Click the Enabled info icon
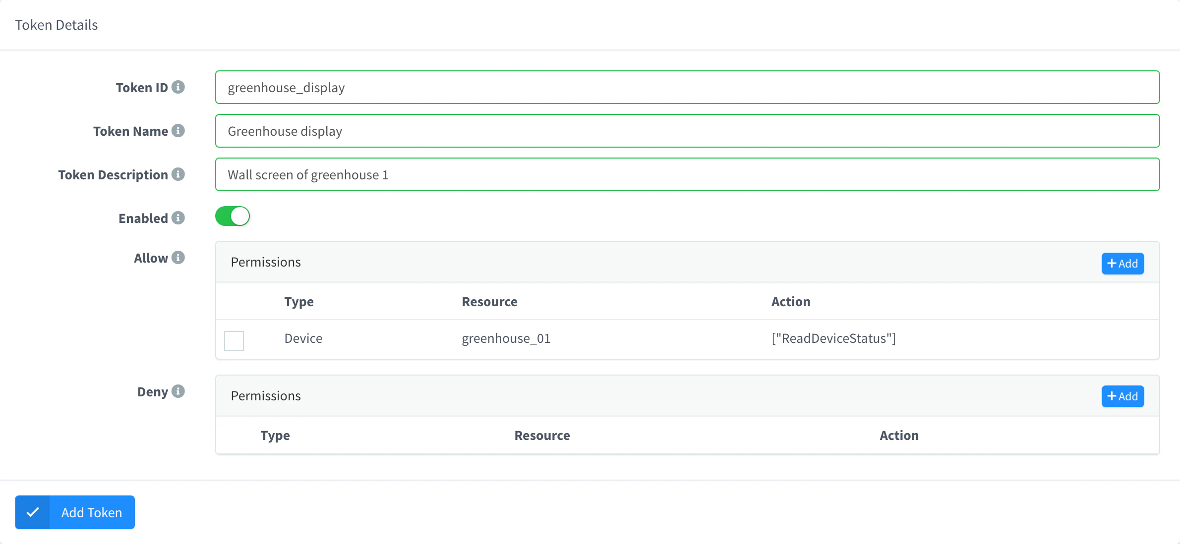The height and width of the screenshot is (544, 1180). click(x=178, y=218)
